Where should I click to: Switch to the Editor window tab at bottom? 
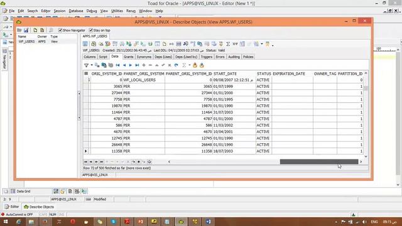(12, 207)
